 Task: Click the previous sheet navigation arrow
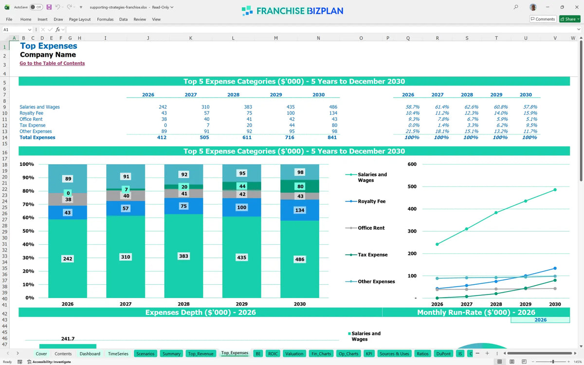tap(7, 353)
